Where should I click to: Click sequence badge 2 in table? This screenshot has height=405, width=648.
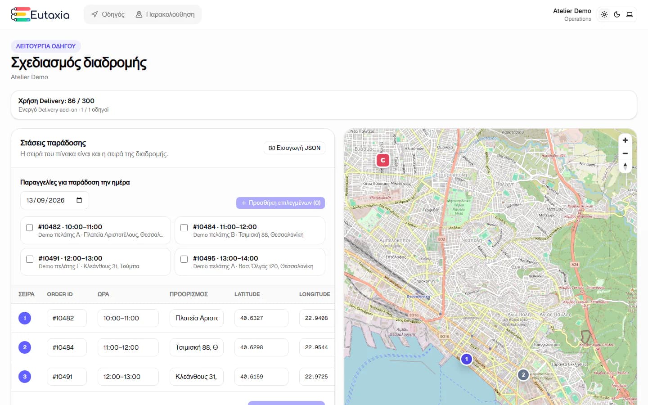click(25, 347)
